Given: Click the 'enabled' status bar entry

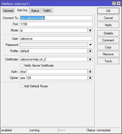Looking at the screenshot, I should [15, 130].
